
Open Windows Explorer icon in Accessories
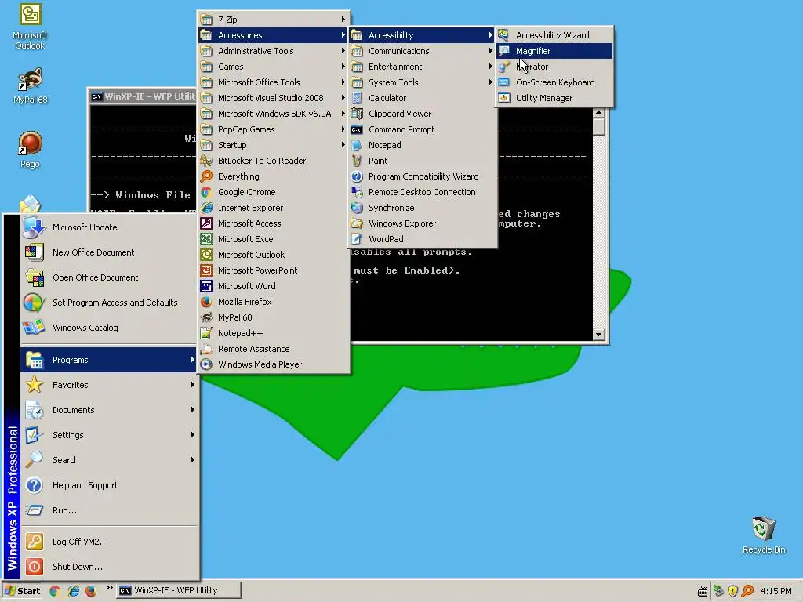357,223
